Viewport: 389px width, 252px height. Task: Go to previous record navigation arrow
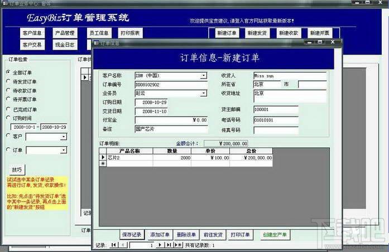click(123, 245)
